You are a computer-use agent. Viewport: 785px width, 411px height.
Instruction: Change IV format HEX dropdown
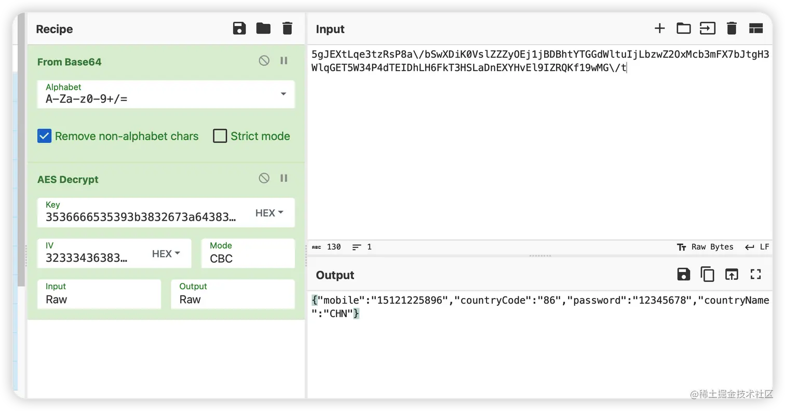pos(166,254)
